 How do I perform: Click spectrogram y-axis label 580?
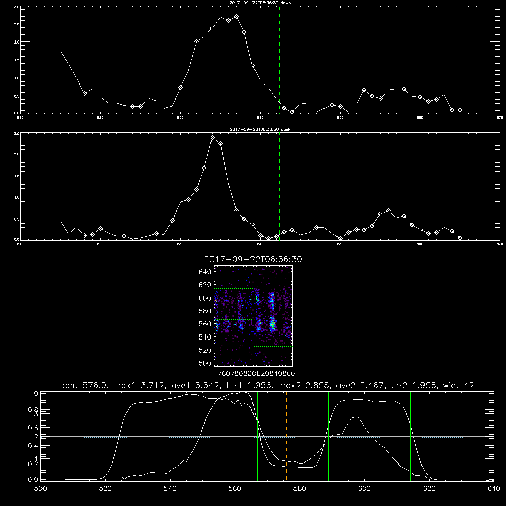[x=205, y=311]
